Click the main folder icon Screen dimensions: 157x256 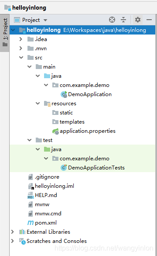tap(39, 66)
